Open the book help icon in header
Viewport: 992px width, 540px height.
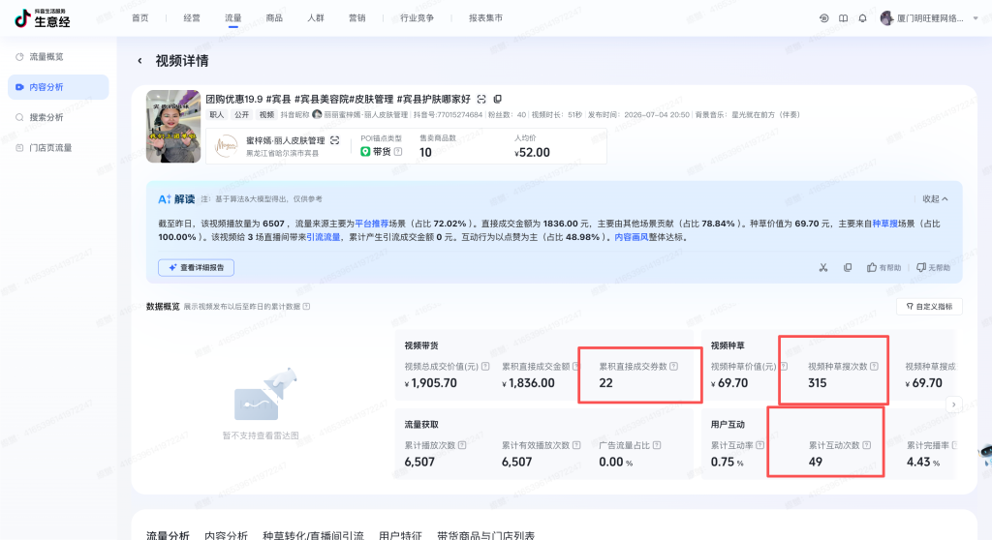(x=844, y=18)
